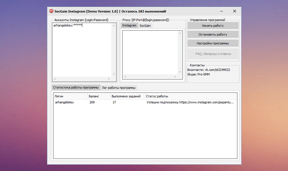This screenshot has width=288, height=171.
Task: Click accounts box scroll down arrow
Action: coord(114,74)
